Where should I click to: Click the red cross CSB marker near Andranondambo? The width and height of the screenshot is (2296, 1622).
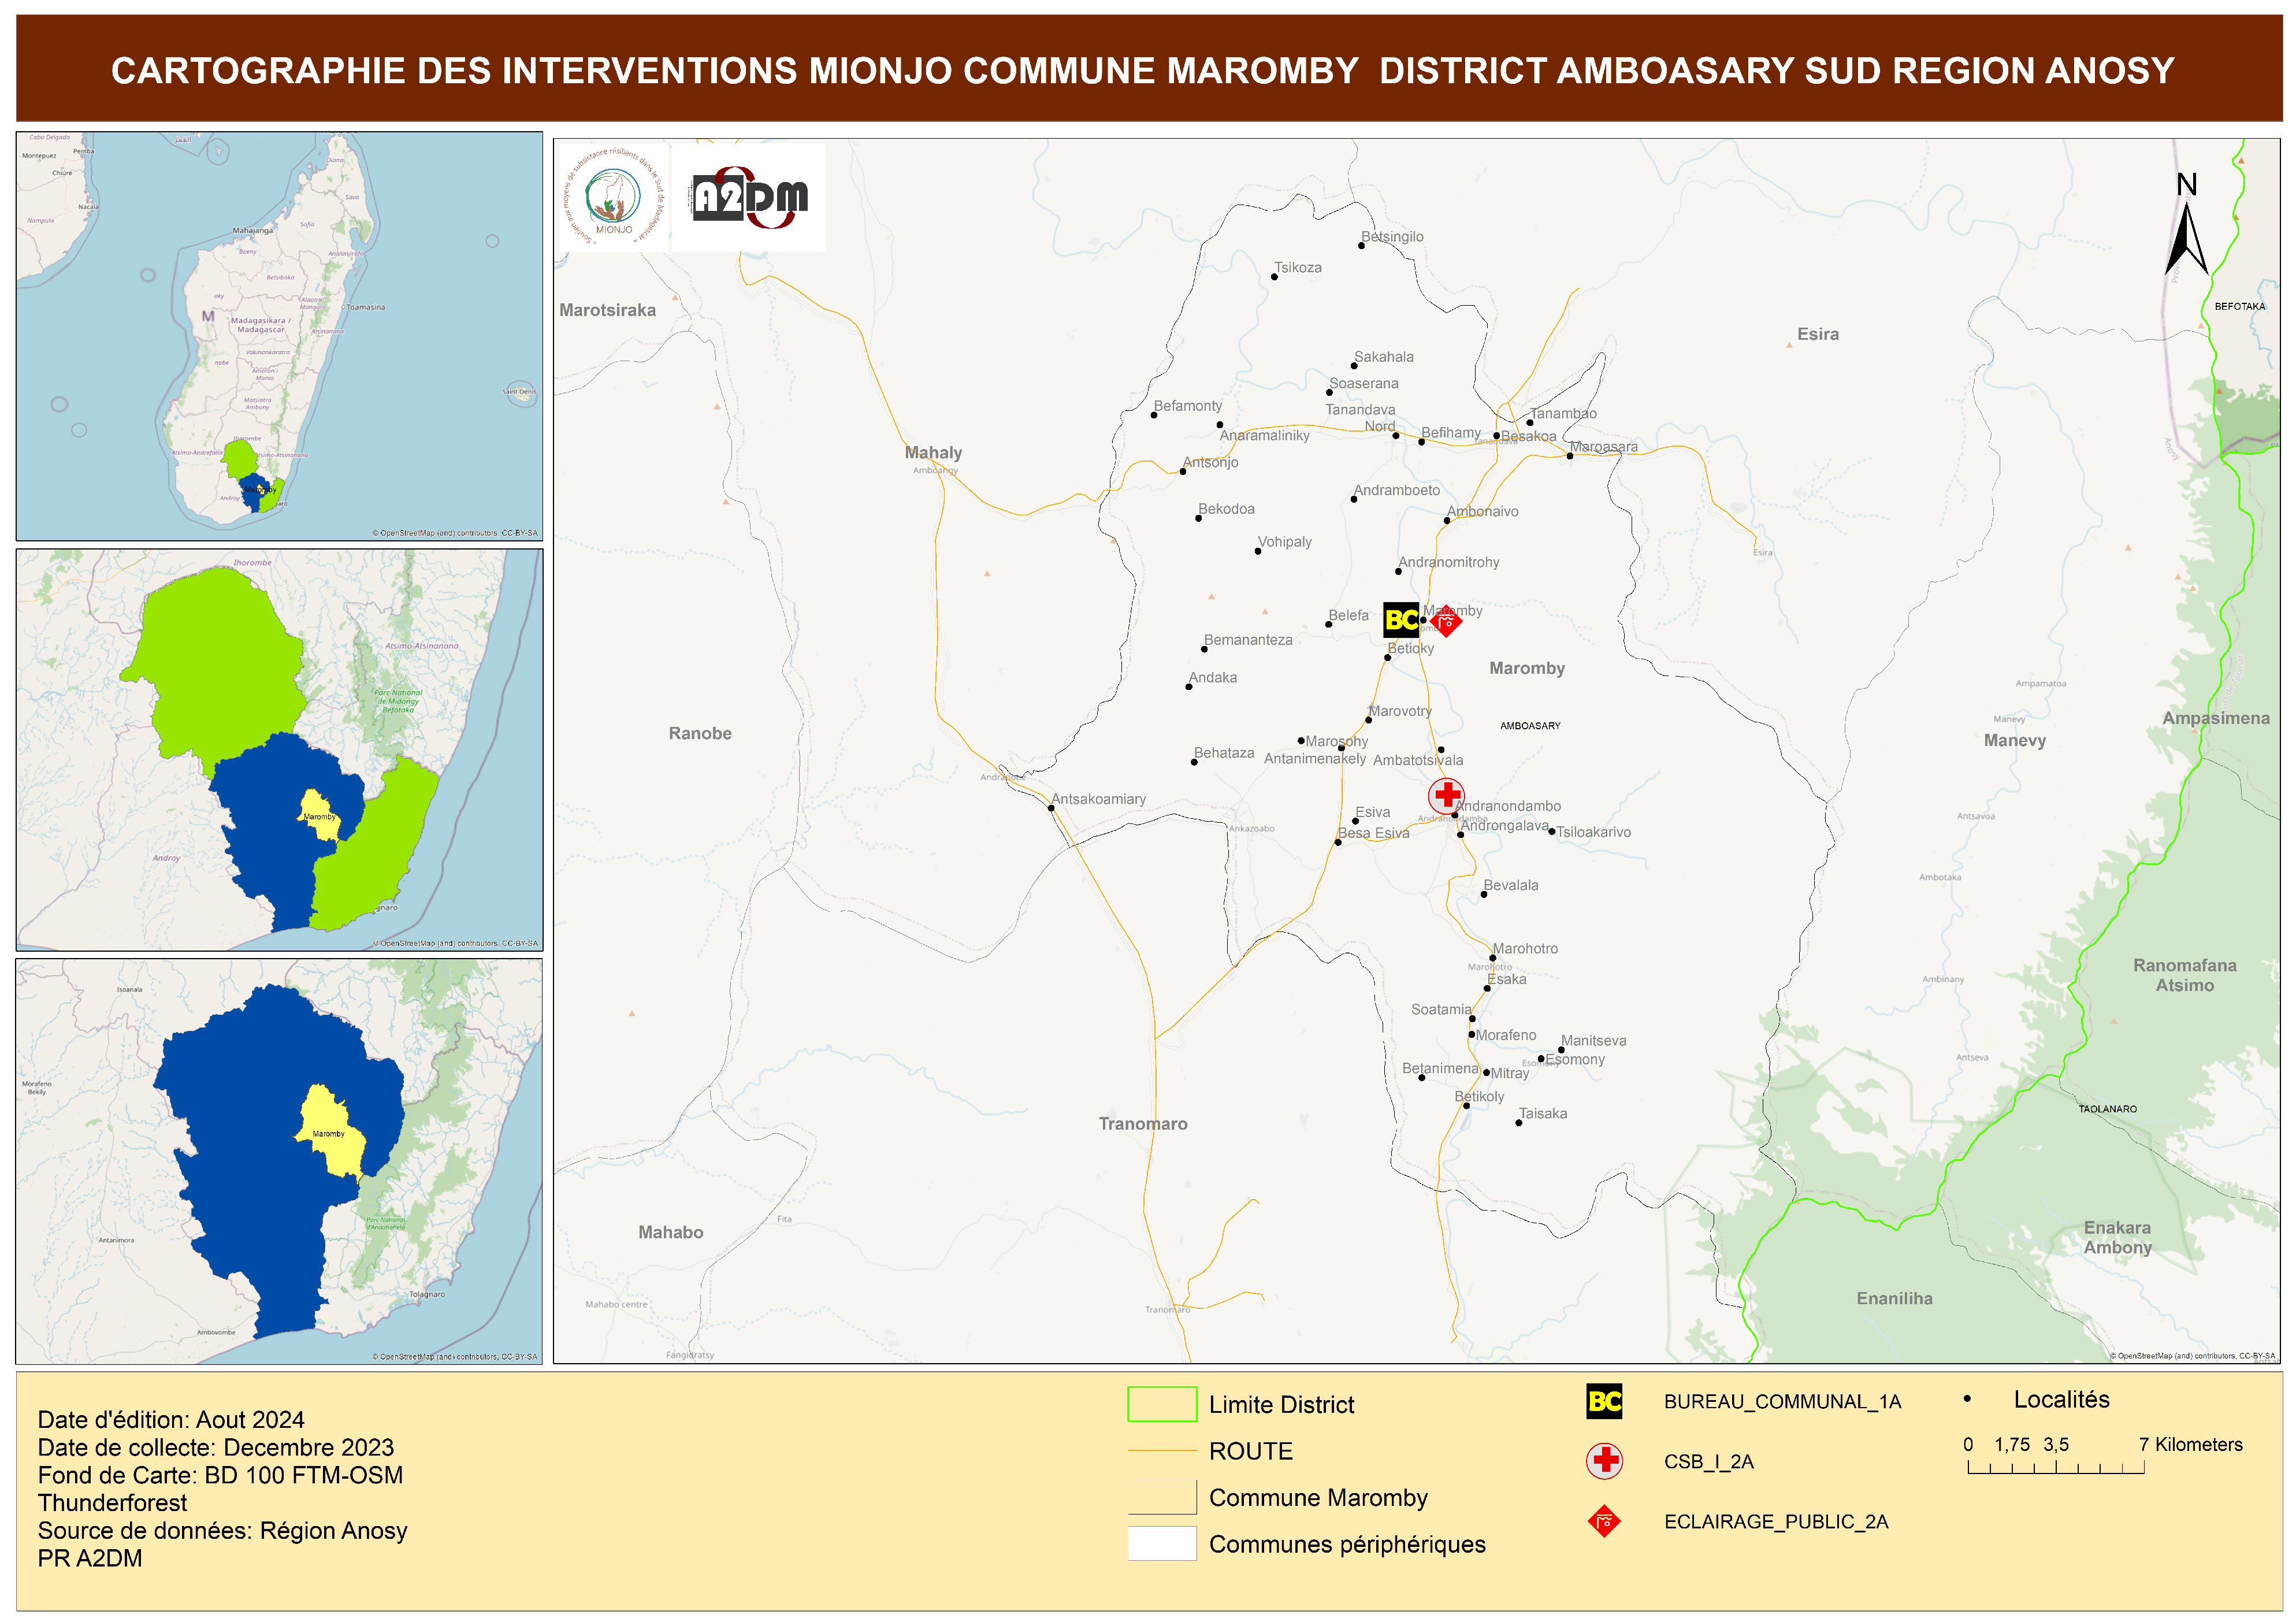[1446, 796]
